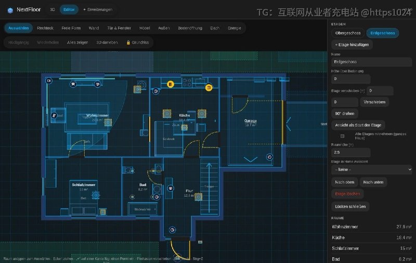The width and height of the screenshot is (416, 263).
Task: Click the Verschieben button
Action: pyautogui.click(x=374, y=102)
